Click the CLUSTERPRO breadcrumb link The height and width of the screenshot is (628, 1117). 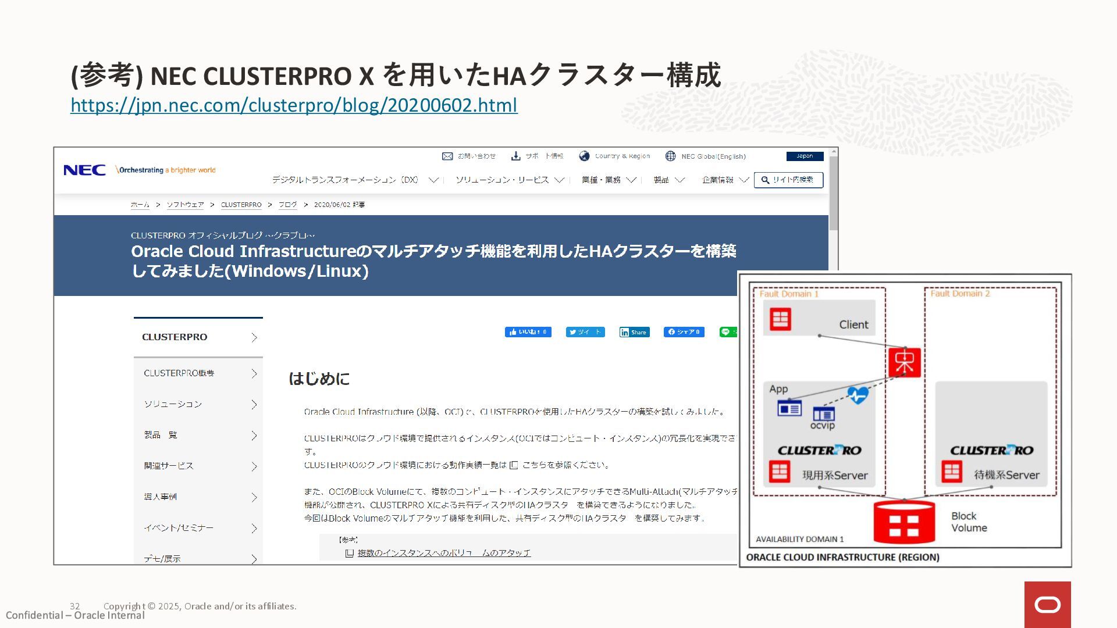241,205
